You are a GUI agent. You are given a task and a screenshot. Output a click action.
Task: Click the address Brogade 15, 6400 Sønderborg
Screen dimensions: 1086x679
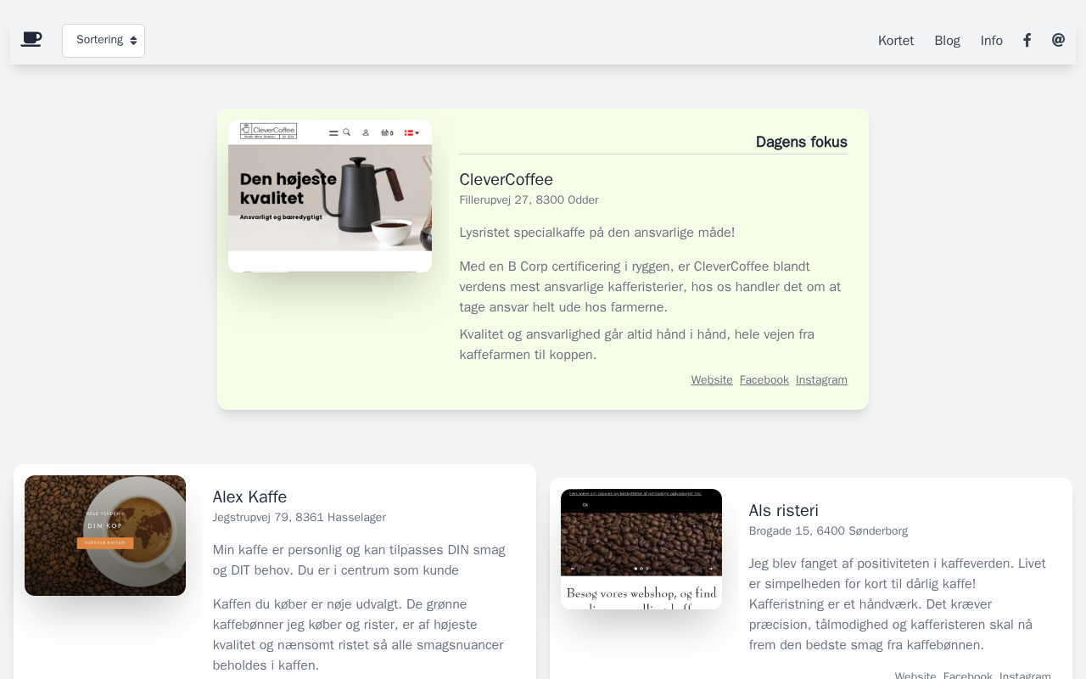tap(828, 531)
